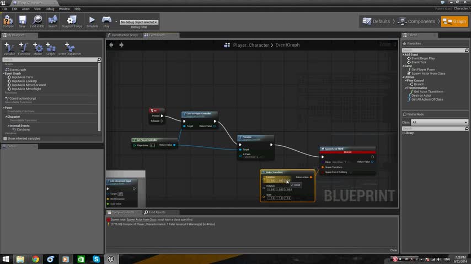Open the Window menu
This screenshot has width=471, height=264.
[64, 9]
